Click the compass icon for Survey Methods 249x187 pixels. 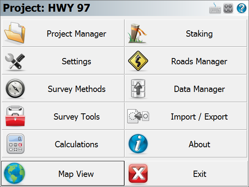pyautogui.click(x=15, y=88)
